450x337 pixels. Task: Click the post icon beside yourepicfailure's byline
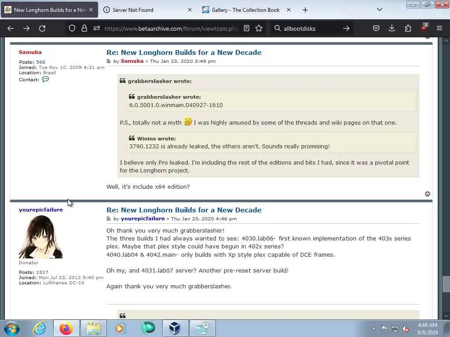click(x=109, y=219)
